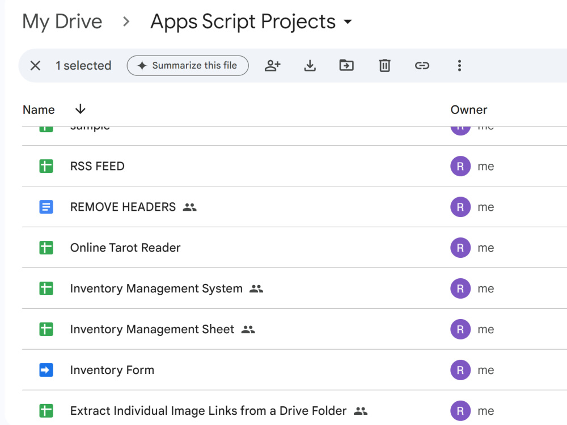Select Inventory Management System file

click(294, 288)
